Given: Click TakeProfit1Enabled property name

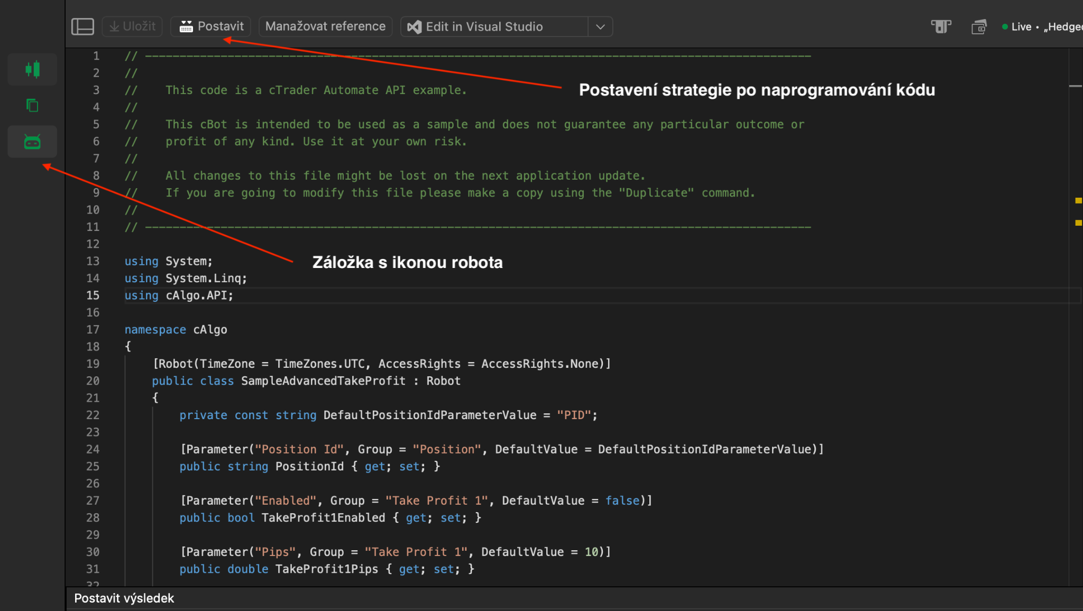Looking at the screenshot, I should pos(323,517).
